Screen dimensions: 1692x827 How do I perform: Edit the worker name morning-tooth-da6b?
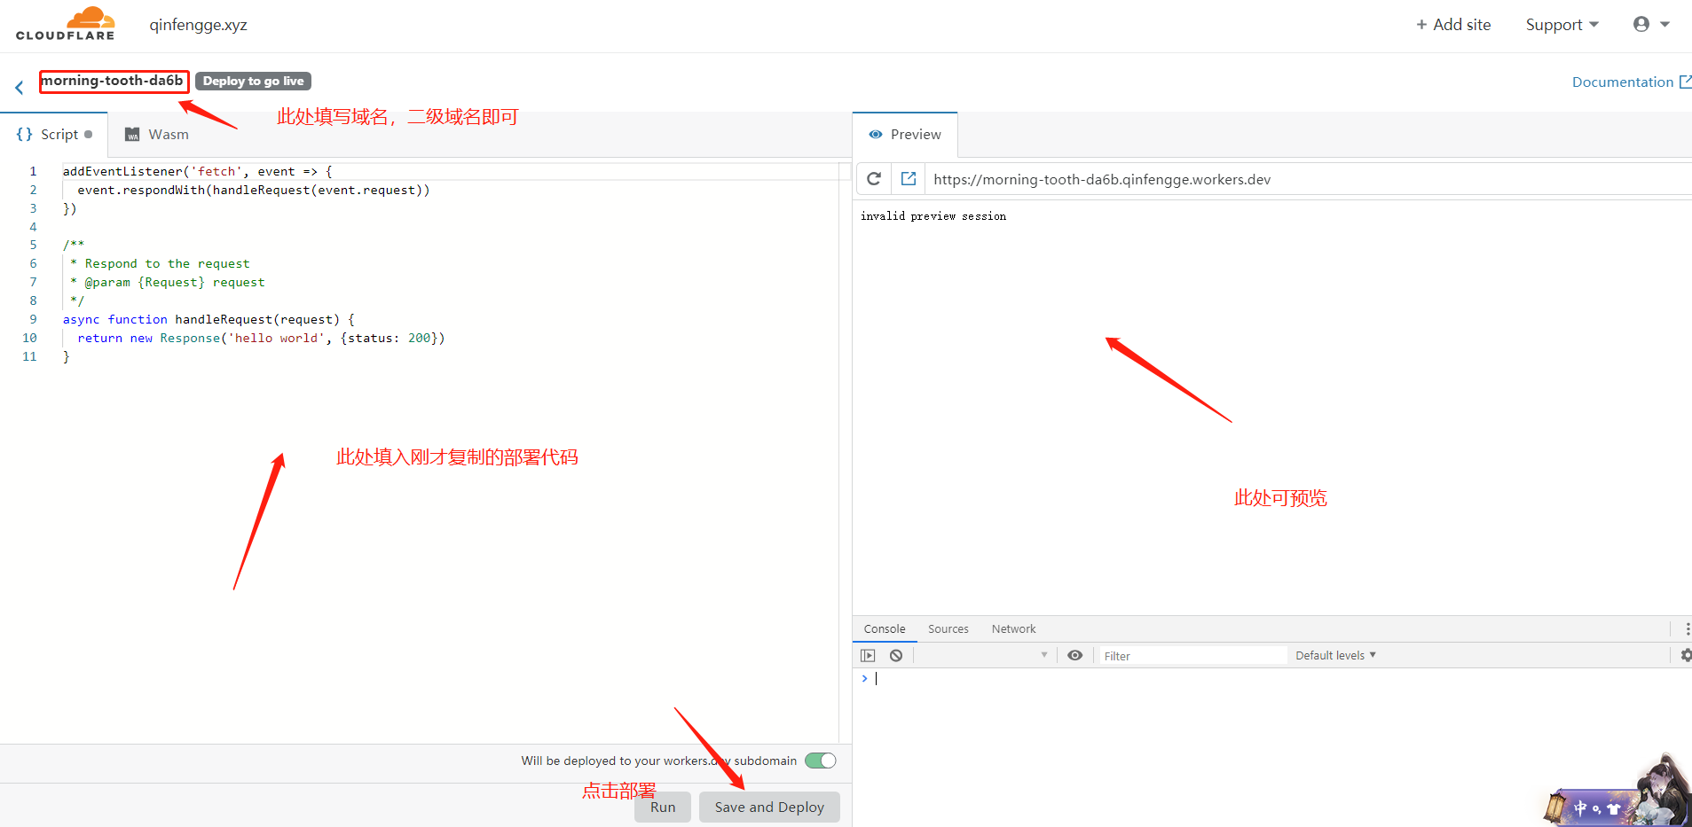point(113,81)
